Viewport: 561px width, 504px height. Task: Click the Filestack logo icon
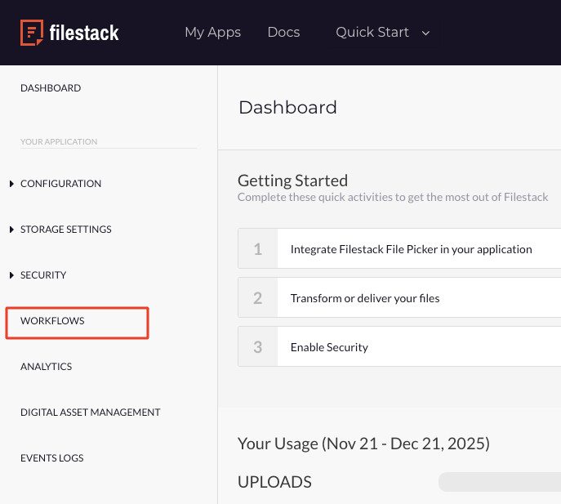[32, 33]
